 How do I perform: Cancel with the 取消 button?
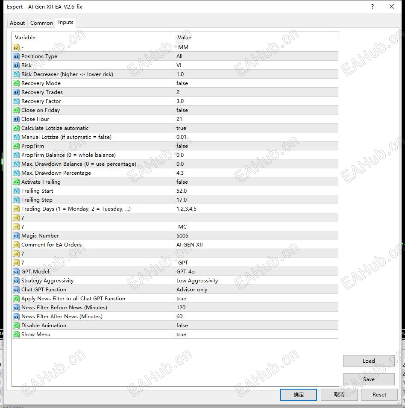coord(339,395)
